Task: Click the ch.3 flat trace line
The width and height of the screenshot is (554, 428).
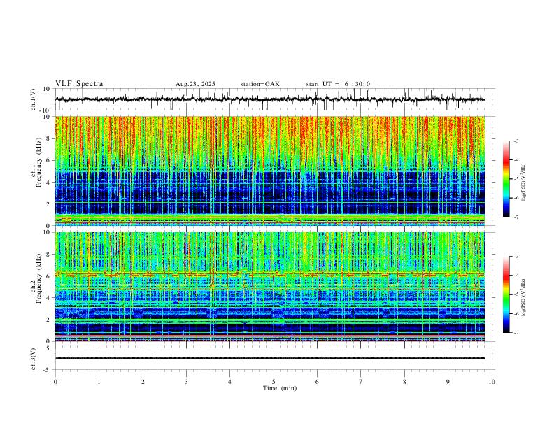Action: 270,358
